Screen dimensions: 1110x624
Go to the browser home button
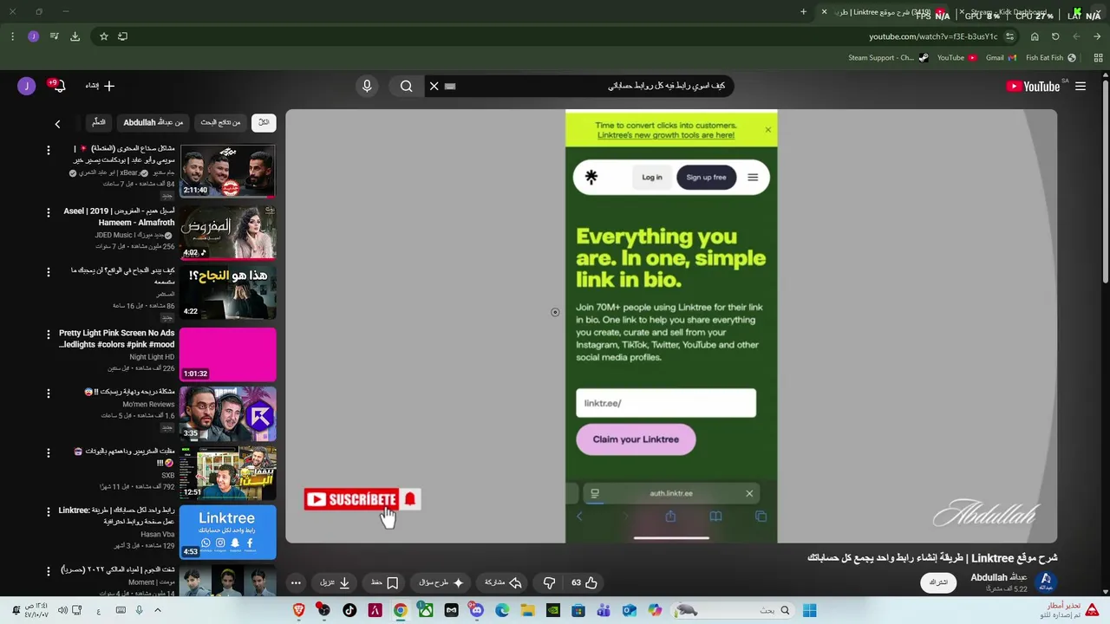1035,36
